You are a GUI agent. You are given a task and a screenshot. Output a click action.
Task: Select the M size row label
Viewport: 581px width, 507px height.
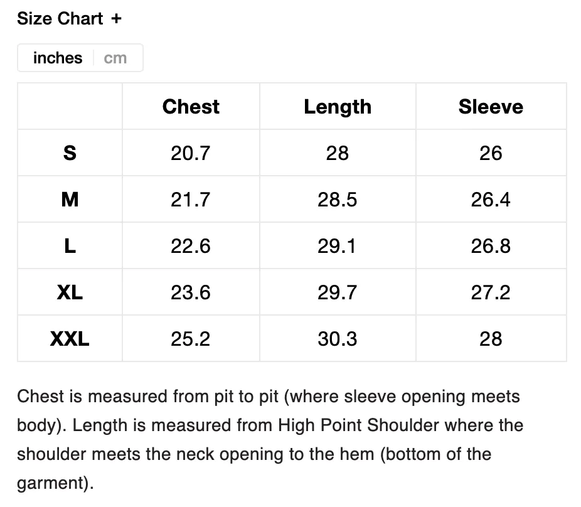(70, 200)
